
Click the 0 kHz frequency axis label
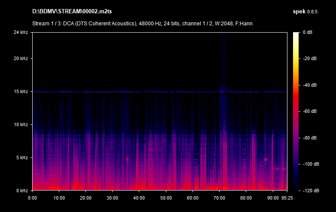point(21,191)
